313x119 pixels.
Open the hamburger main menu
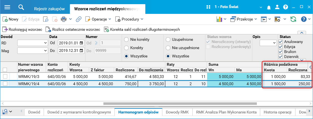click(x=7, y=7)
